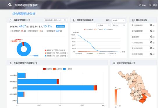Click the gavel logo in the header

[9, 5]
